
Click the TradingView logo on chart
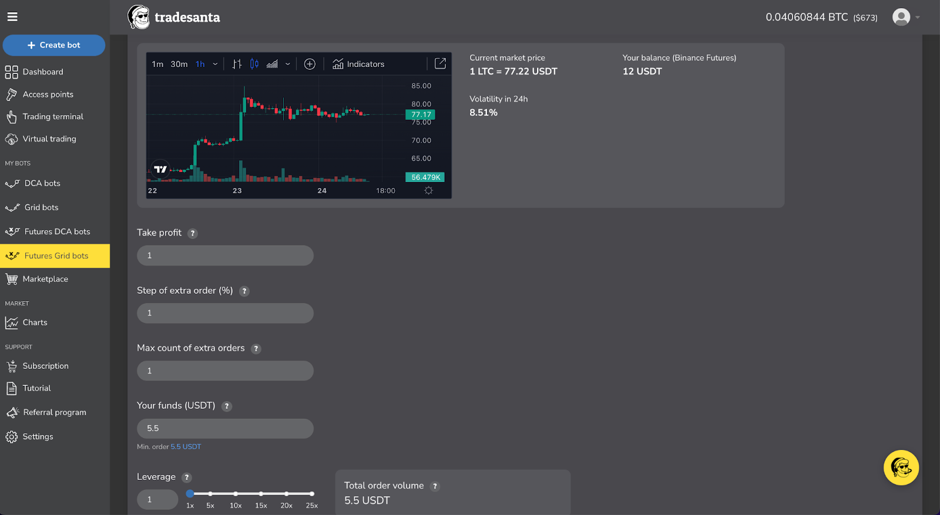point(160,169)
